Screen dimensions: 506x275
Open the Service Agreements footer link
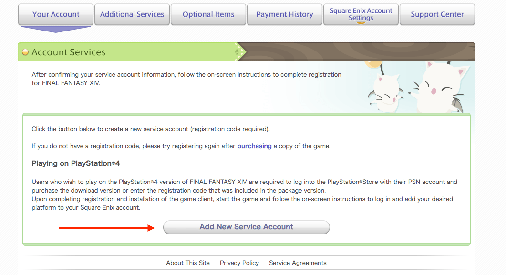(x=298, y=263)
